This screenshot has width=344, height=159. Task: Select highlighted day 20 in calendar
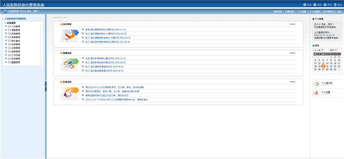(323, 66)
